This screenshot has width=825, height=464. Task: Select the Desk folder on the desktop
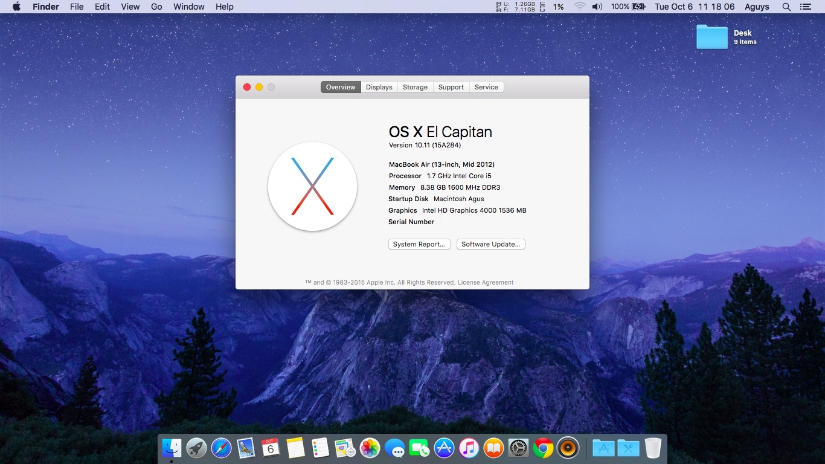pyautogui.click(x=712, y=37)
